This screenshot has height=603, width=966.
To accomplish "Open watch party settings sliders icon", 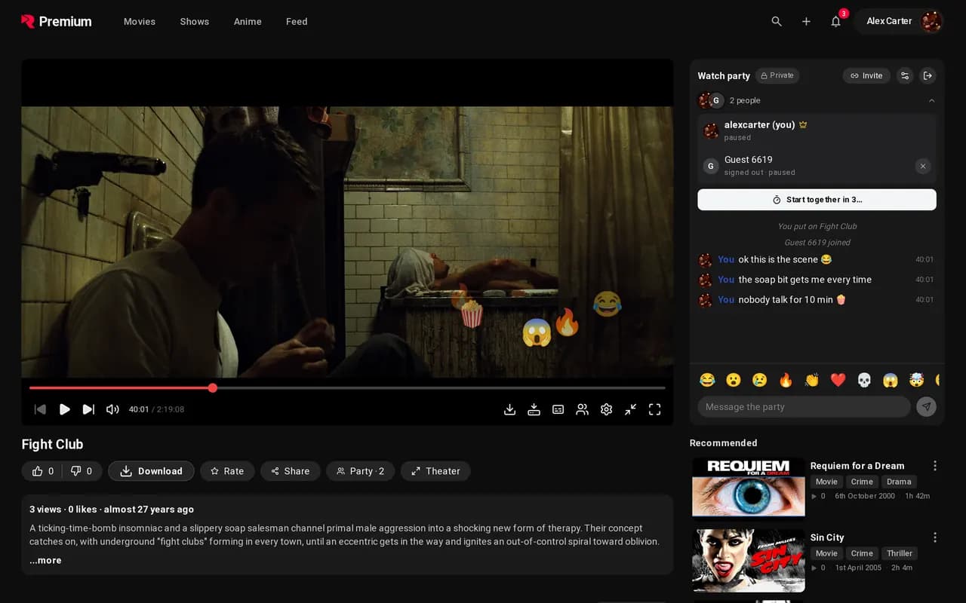I will point(905,75).
